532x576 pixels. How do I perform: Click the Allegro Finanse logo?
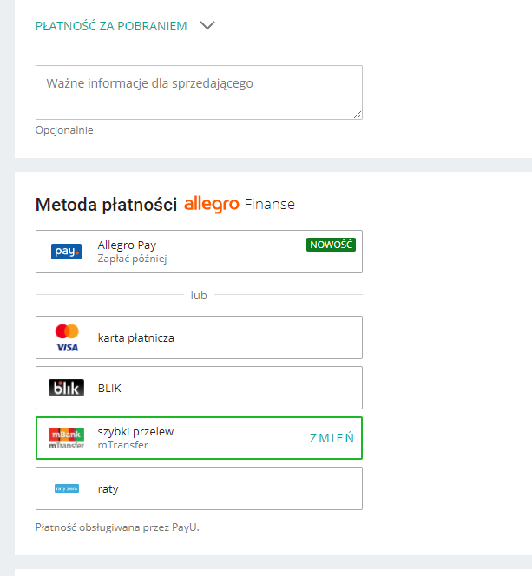pos(240,205)
